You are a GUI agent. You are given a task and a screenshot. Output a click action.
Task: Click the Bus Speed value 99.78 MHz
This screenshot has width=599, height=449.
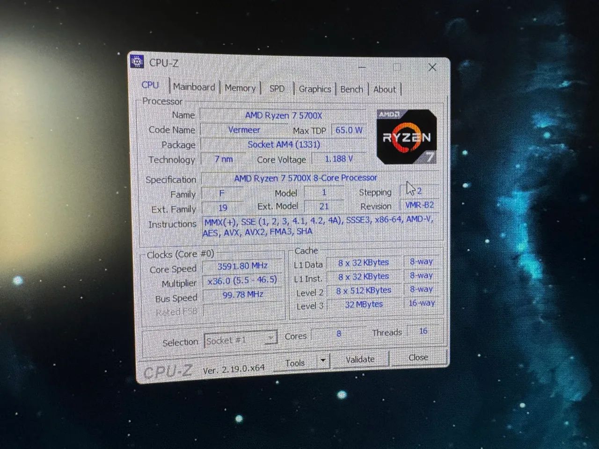click(242, 295)
